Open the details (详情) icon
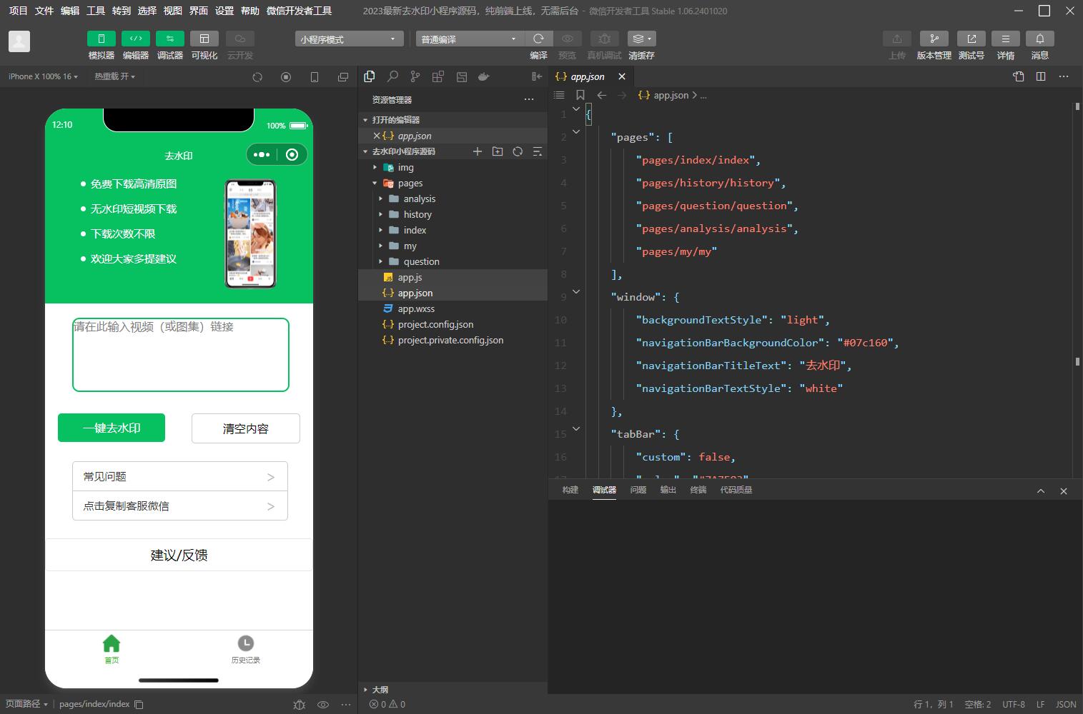Screen dimensions: 1083x714 (x=1006, y=39)
